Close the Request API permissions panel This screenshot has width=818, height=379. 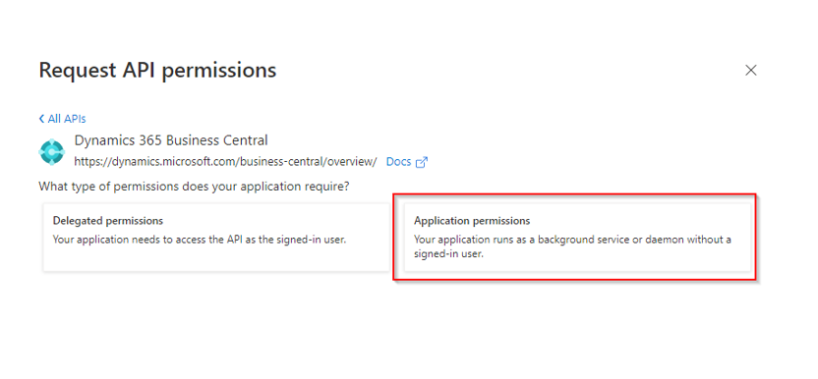(751, 71)
